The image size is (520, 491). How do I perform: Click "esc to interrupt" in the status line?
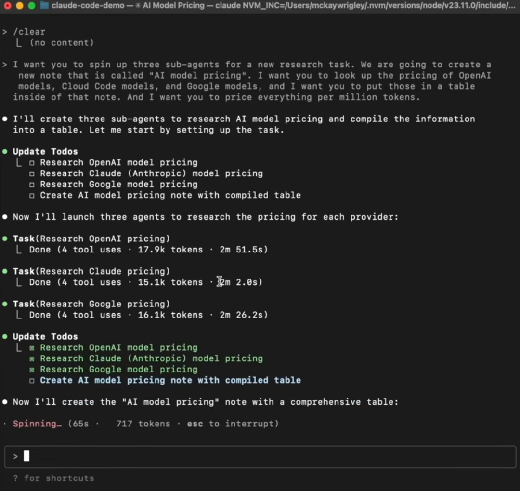point(230,424)
